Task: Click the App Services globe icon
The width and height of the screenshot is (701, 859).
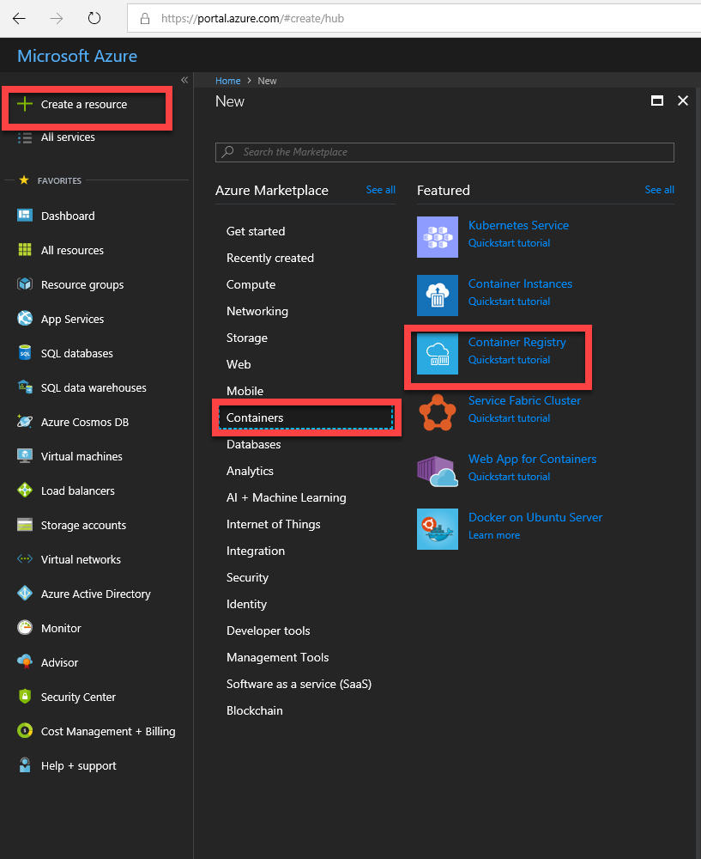Action: (25, 319)
